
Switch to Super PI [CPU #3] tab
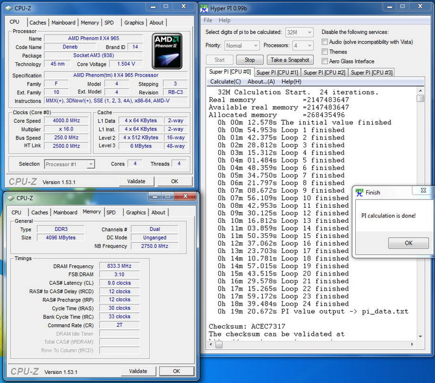[372, 72]
